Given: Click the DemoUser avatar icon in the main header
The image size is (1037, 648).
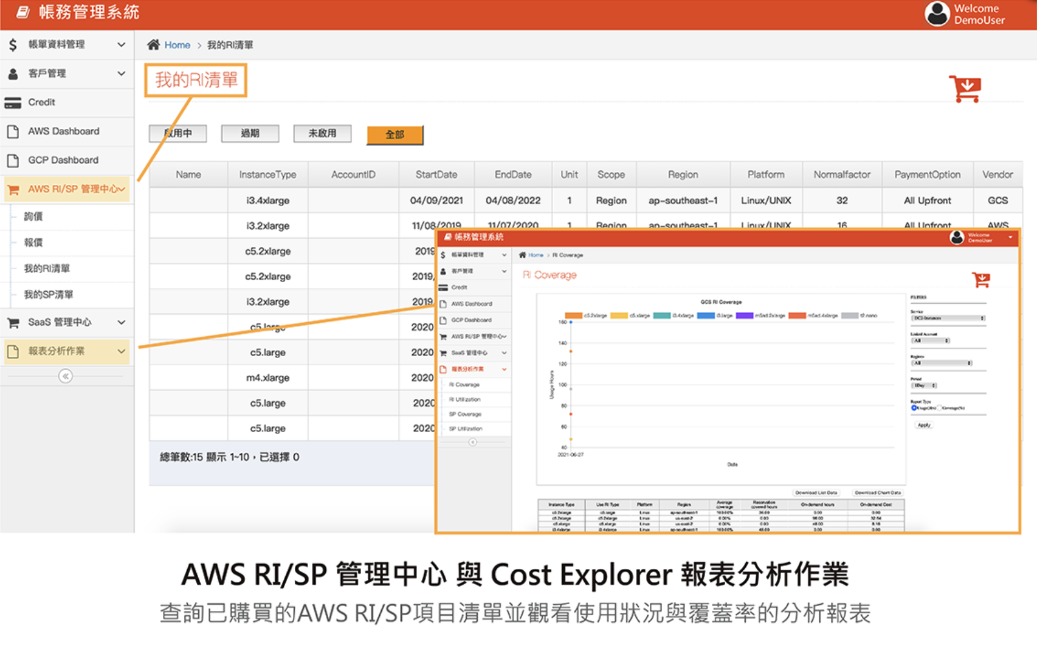Looking at the screenshot, I should point(937,13).
